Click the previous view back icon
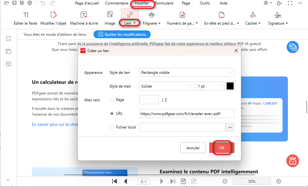 [x=183, y=181]
